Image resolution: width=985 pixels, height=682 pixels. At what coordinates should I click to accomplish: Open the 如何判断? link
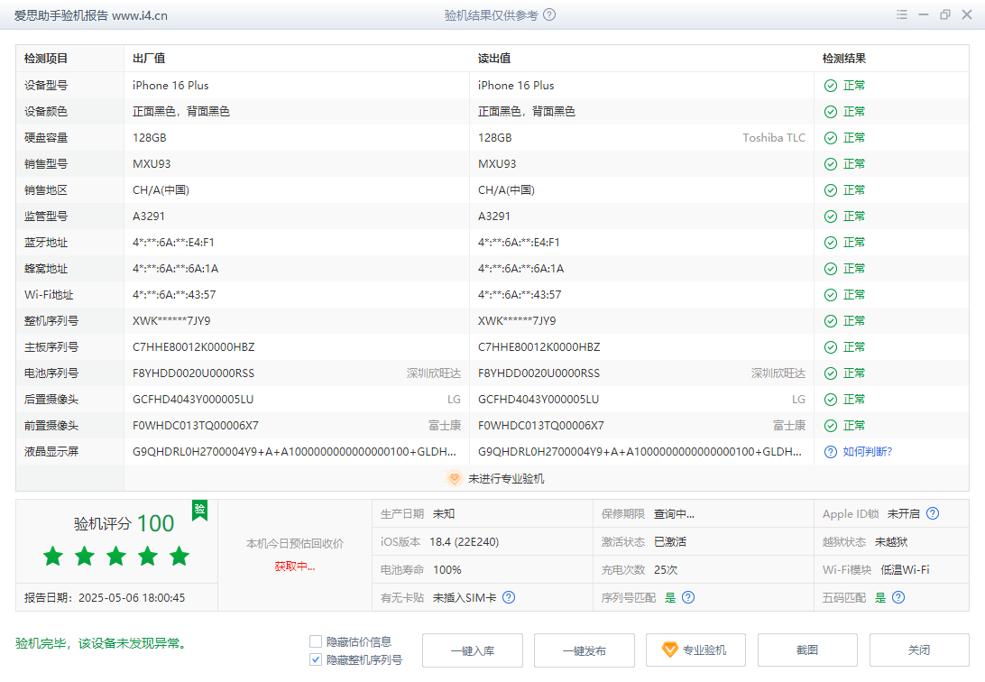tap(868, 452)
